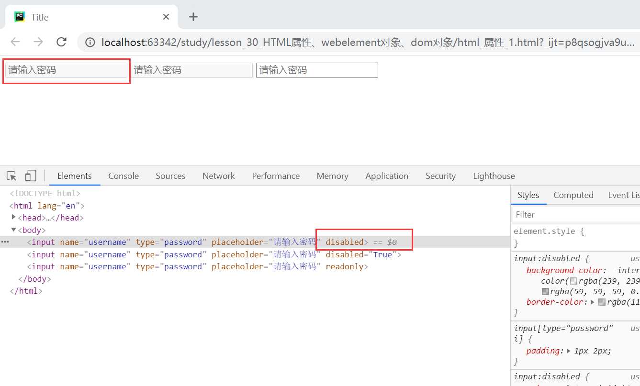Image resolution: width=640 pixels, height=386 pixels.
Task: Select the html lang="en" node
Action: (x=47, y=206)
